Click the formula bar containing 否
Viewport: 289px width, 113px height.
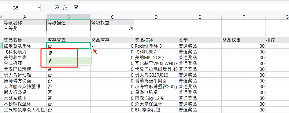pyautogui.click(x=180, y=8)
